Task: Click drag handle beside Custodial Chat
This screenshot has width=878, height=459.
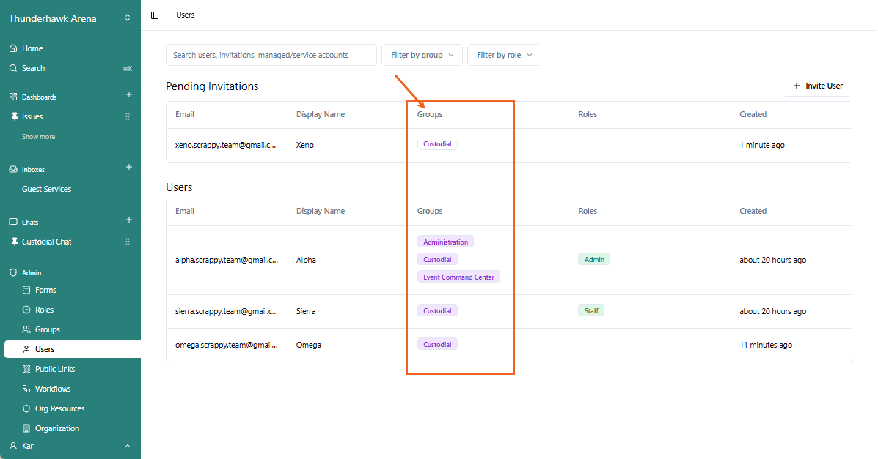Action: click(x=128, y=242)
